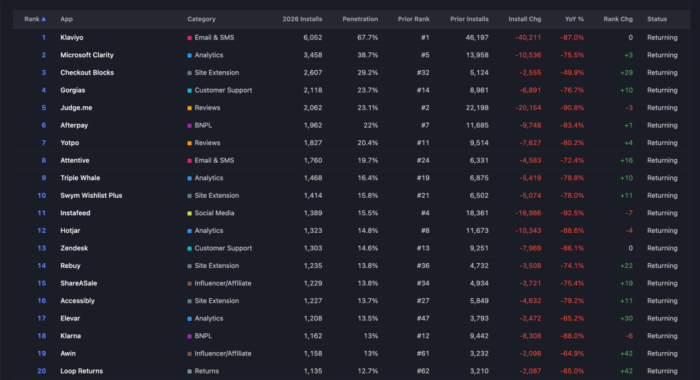
Task: Sort by the Category column header
Action: [202, 19]
